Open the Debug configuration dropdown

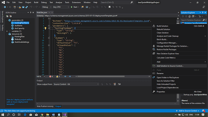(47, 7)
